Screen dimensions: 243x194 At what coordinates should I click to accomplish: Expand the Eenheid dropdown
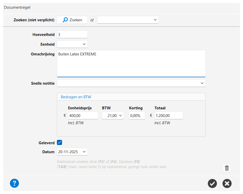72,44
